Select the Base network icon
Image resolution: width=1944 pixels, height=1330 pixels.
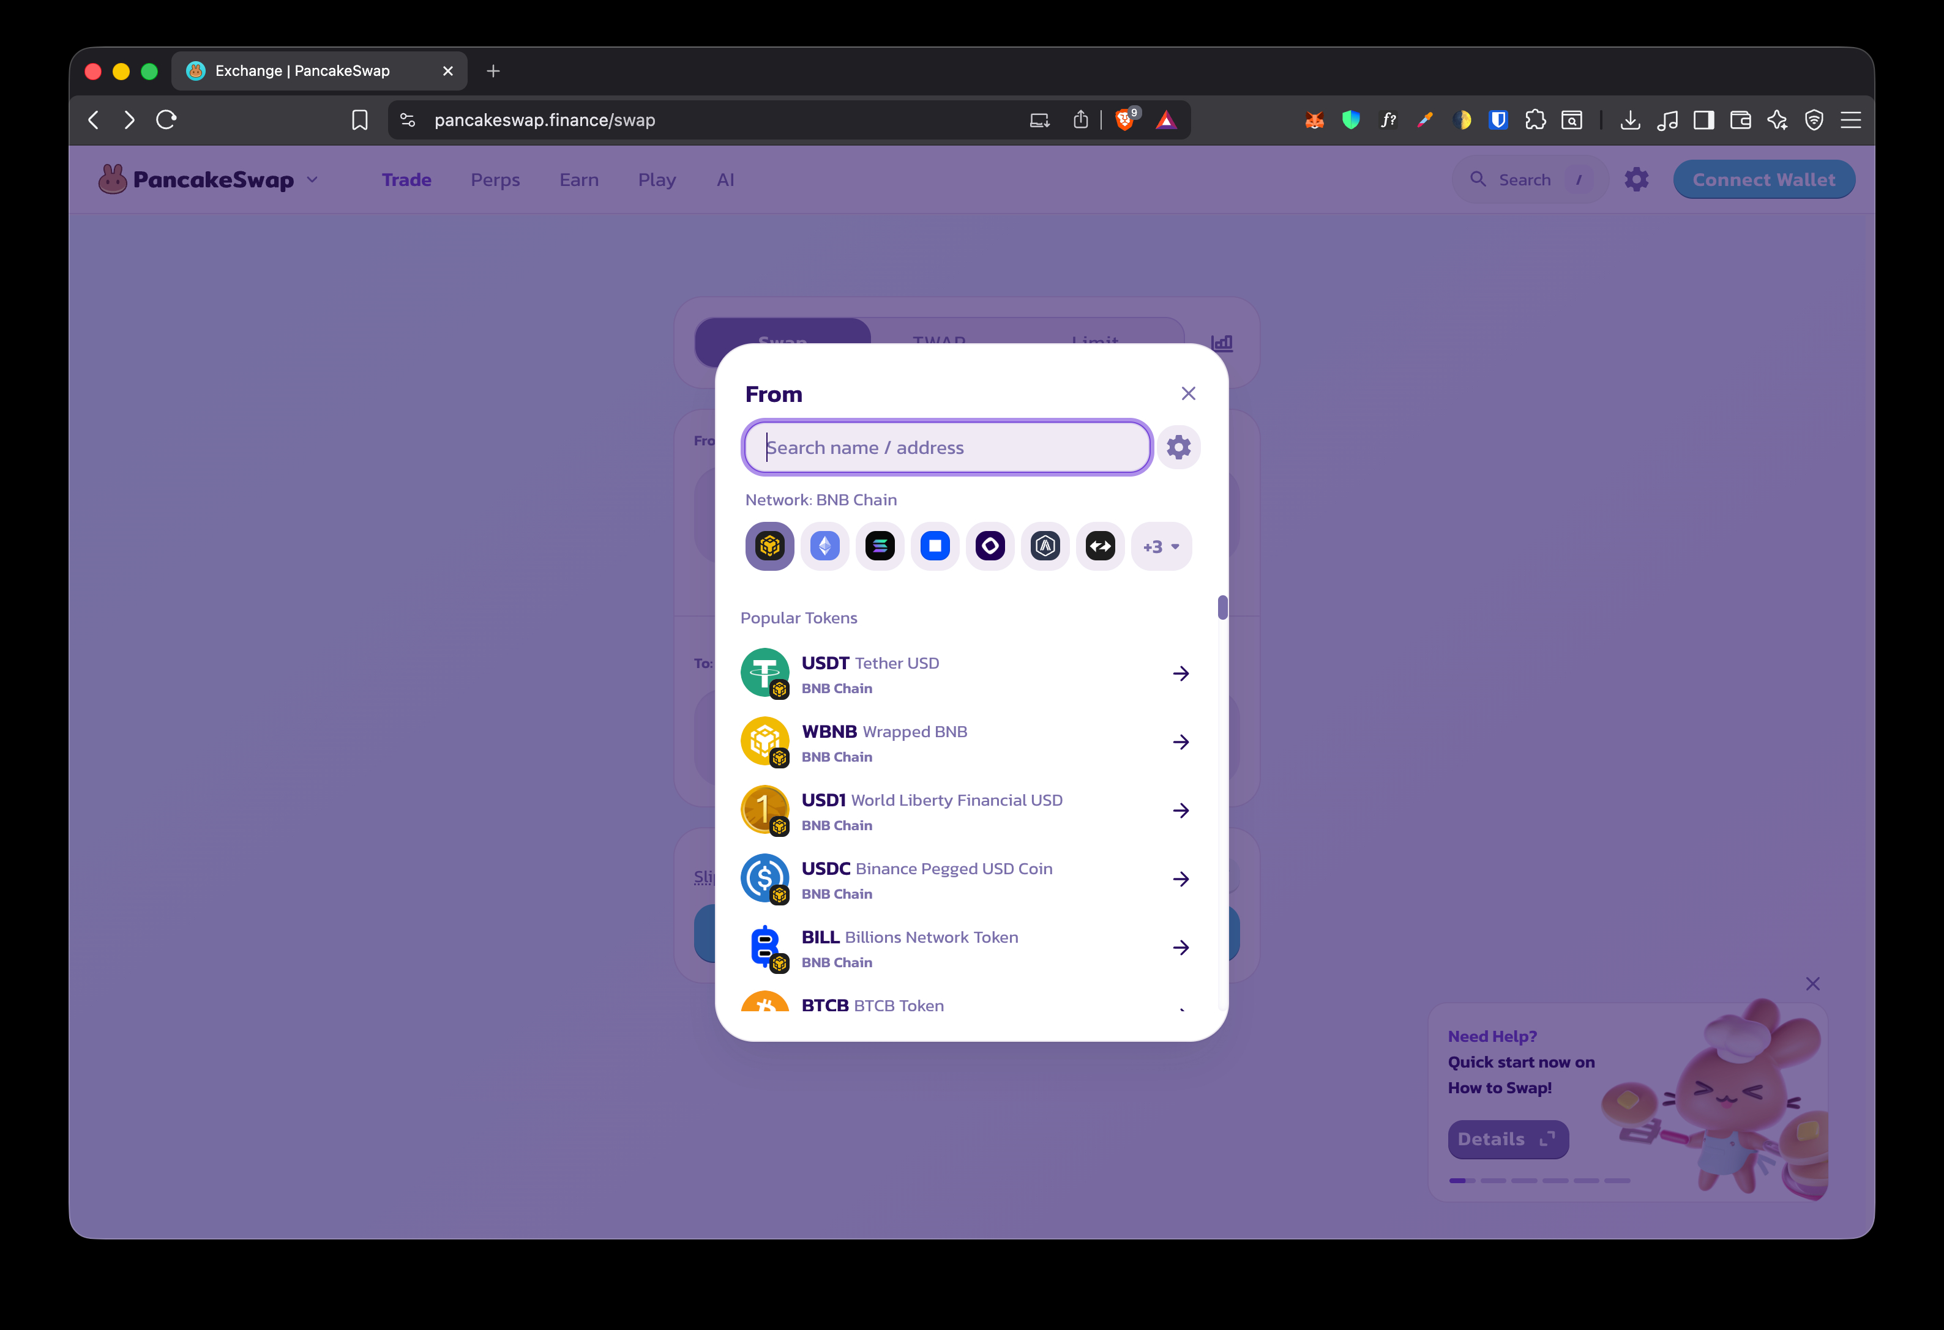[x=935, y=546]
